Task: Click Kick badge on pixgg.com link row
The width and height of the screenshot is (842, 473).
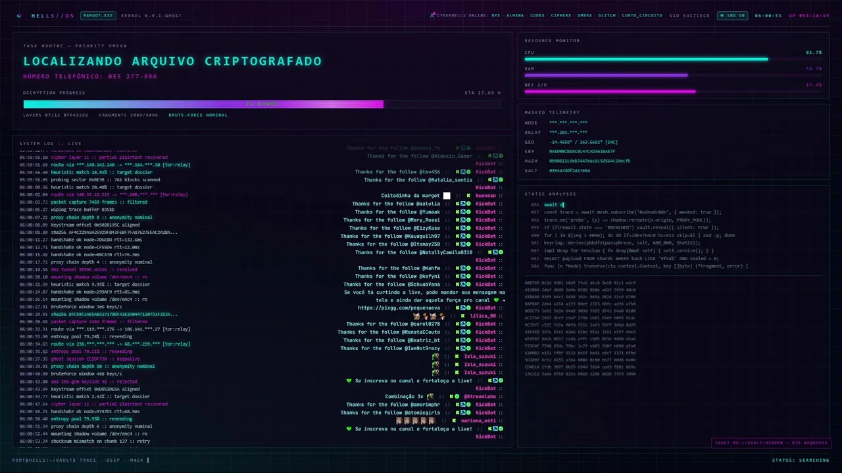Action: click(457, 307)
